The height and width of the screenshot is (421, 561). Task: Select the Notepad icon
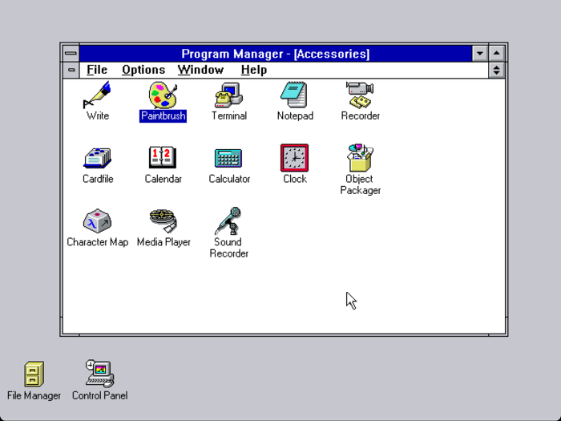pos(294,95)
